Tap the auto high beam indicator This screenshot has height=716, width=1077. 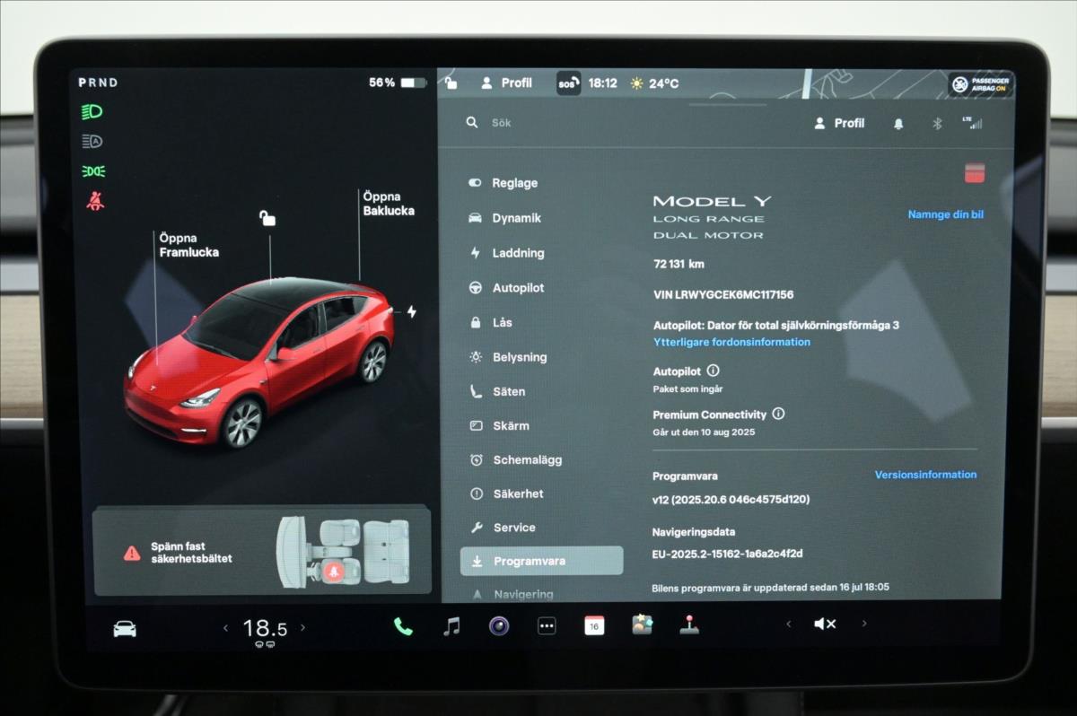[92, 141]
